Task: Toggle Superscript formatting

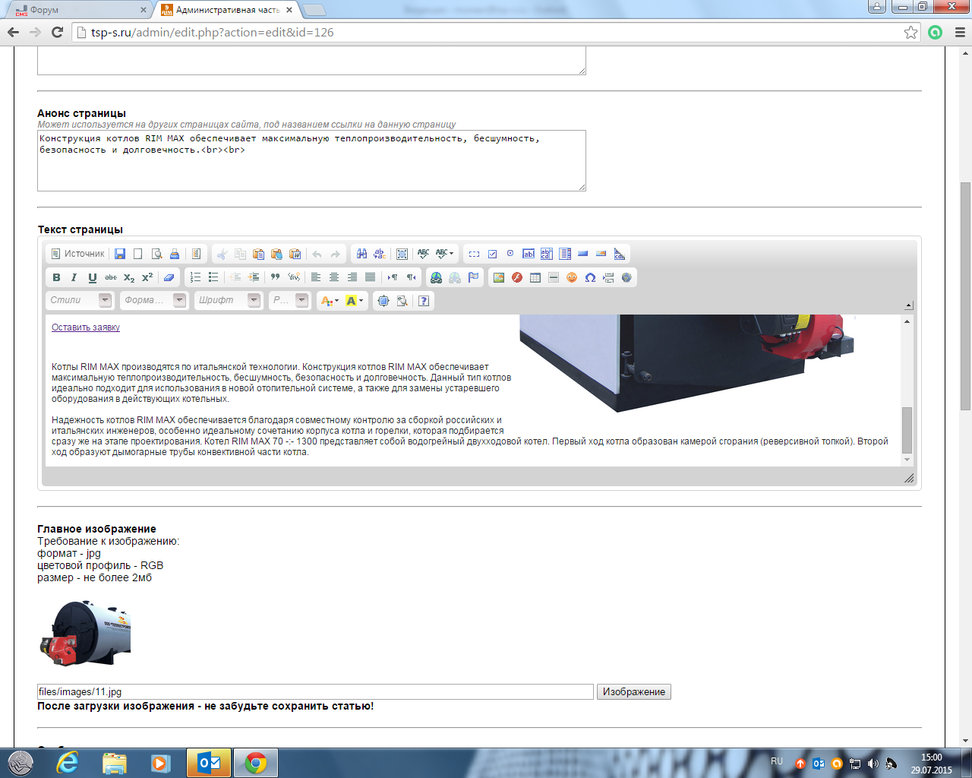Action: click(x=147, y=277)
